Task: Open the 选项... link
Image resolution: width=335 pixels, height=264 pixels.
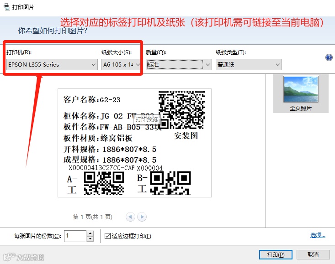Action: [x=318, y=235]
